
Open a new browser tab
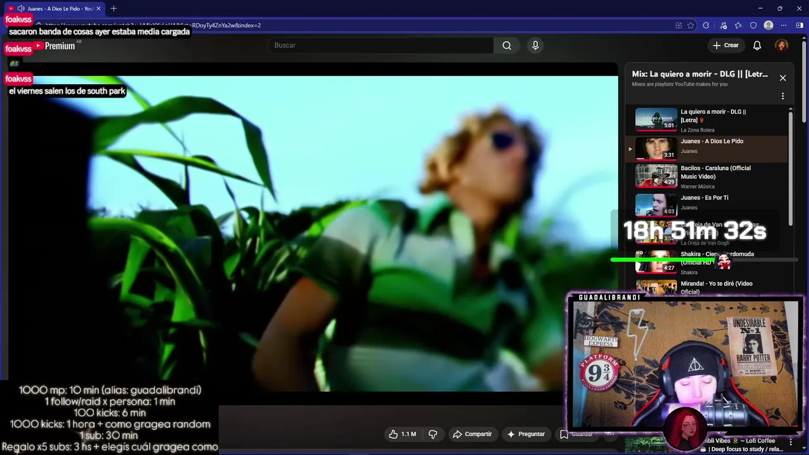point(114,8)
